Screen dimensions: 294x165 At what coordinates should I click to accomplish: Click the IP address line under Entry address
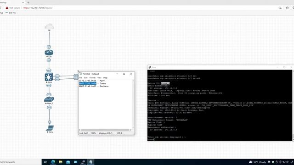tap(164, 88)
